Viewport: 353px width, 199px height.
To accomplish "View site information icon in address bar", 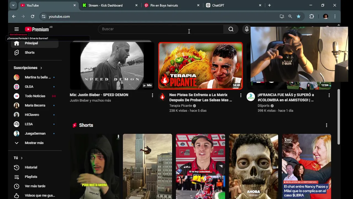I will [44, 17].
